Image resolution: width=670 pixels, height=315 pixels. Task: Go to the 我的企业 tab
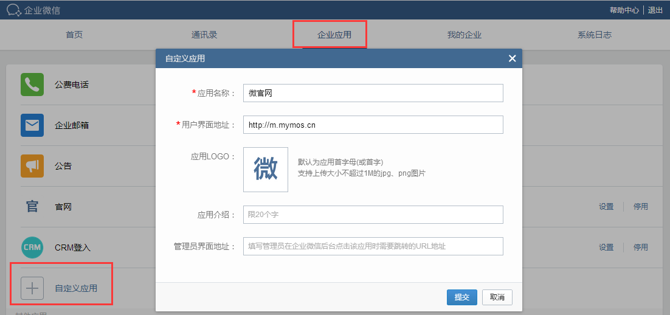coord(464,35)
